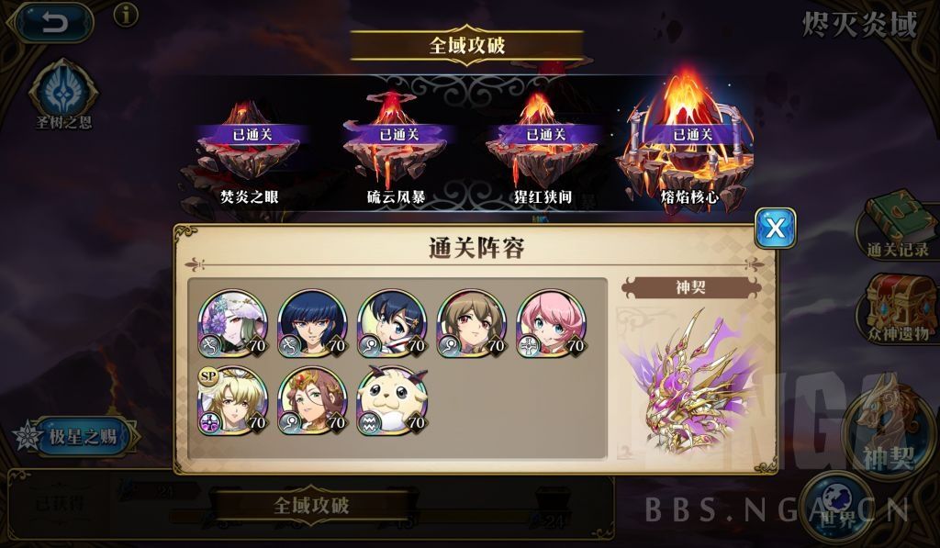Tap the flower-hat hero portrait

(x=232, y=324)
